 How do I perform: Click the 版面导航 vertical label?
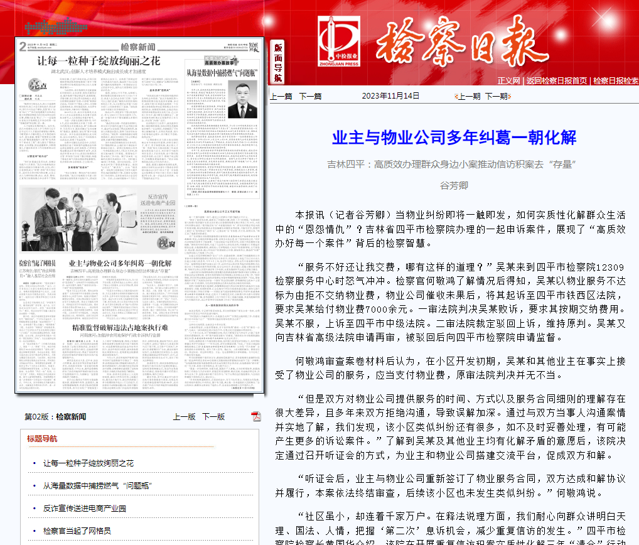point(278,63)
